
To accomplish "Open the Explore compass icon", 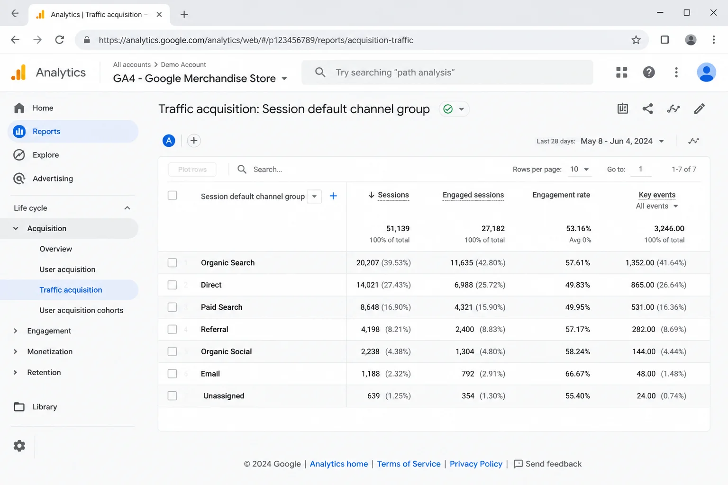I will (19, 155).
